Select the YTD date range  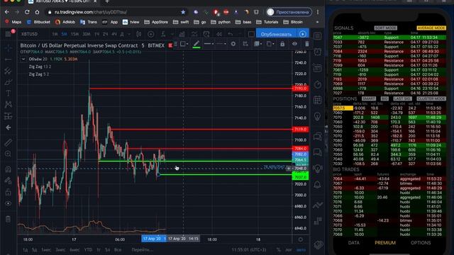click(x=88, y=249)
